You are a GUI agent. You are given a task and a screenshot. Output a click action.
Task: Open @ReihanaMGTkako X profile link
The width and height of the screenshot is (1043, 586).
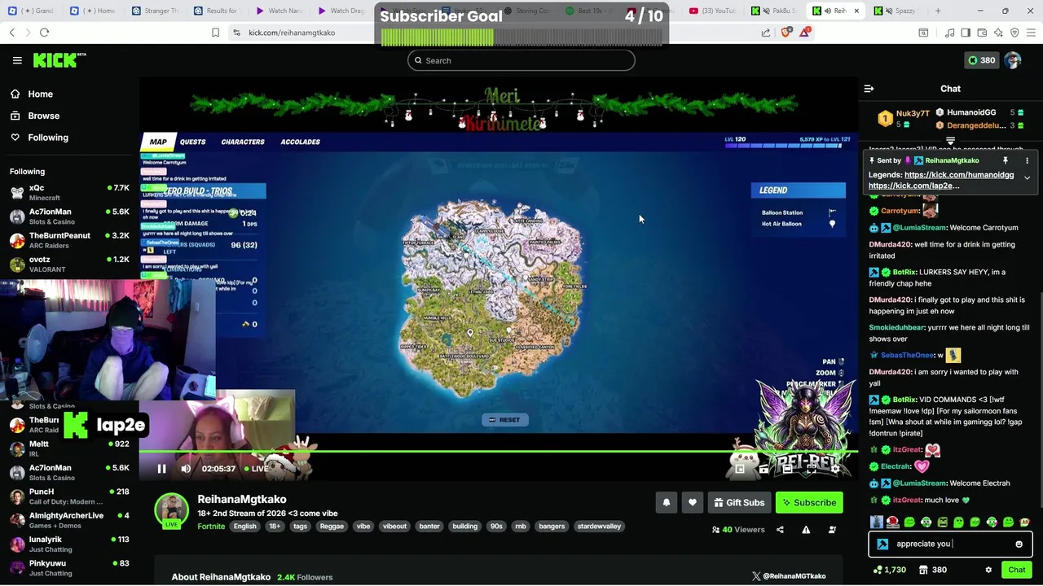click(x=789, y=576)
